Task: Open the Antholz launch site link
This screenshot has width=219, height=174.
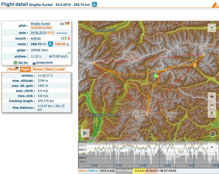Action: pyautogui.click(x=36, y=38)
